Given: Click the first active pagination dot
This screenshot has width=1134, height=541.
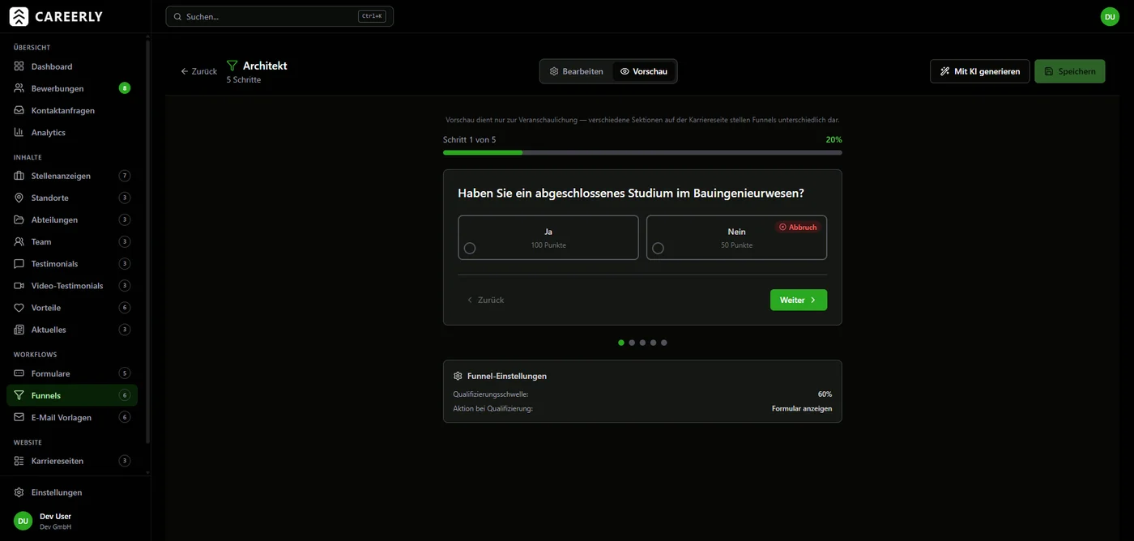Looking at the screenshot, I should tap(621, 343).
